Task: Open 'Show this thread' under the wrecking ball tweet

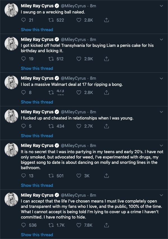Action: 37,29
